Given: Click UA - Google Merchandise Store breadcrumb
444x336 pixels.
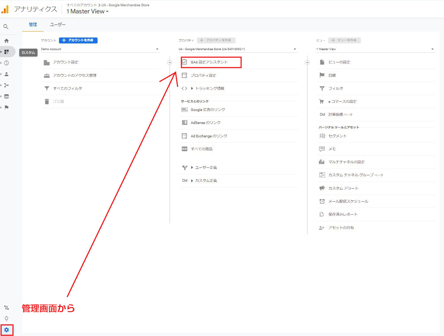Looking at the screenshot, I should [125, 5].
